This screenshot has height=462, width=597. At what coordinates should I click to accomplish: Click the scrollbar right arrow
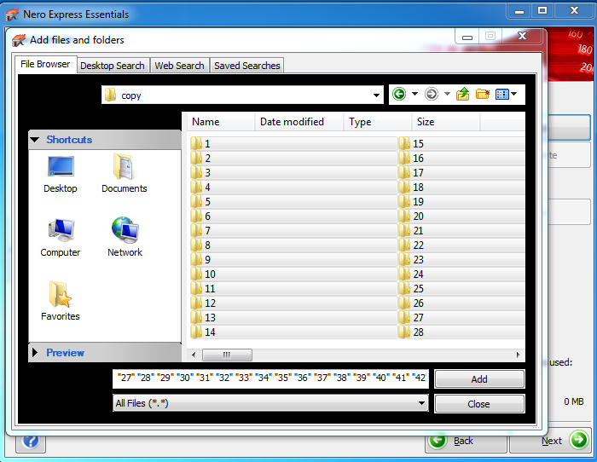click(x=519, y=355)
